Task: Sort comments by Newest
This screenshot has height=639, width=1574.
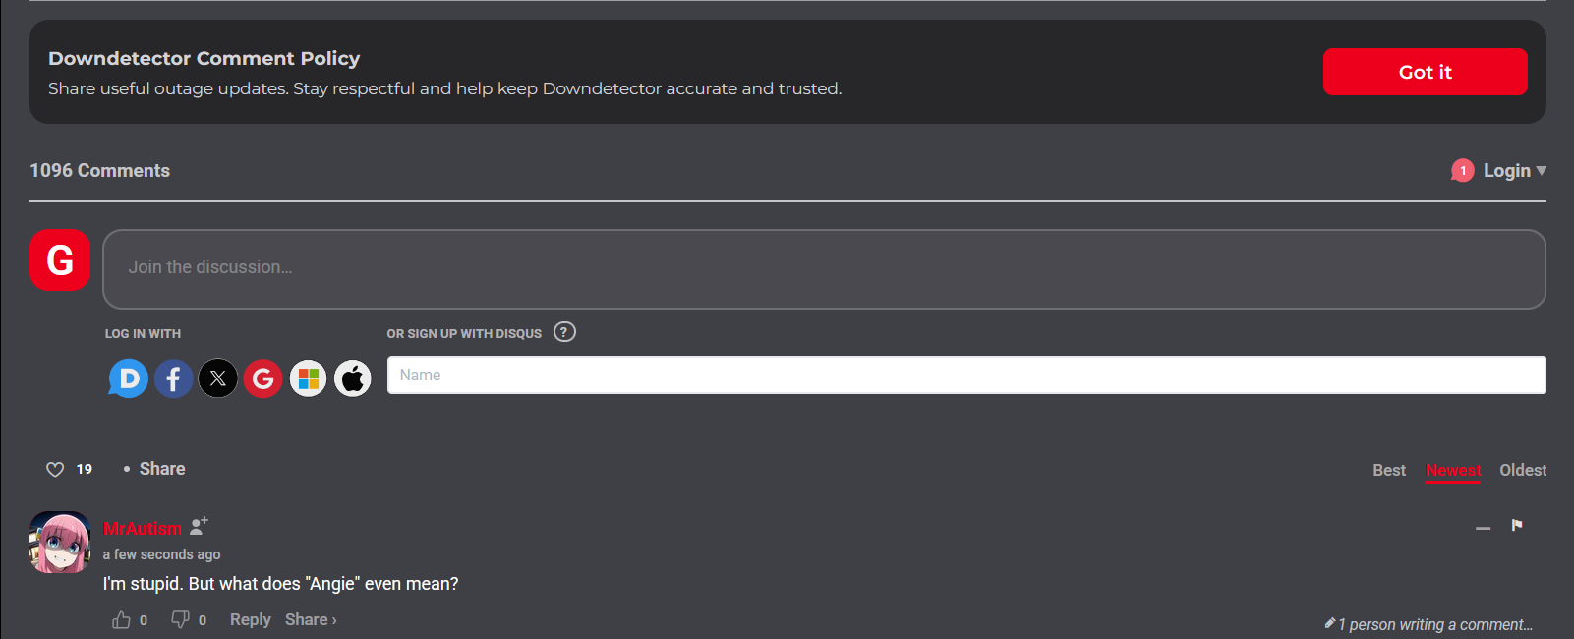Action: [x=1453, y=470]
